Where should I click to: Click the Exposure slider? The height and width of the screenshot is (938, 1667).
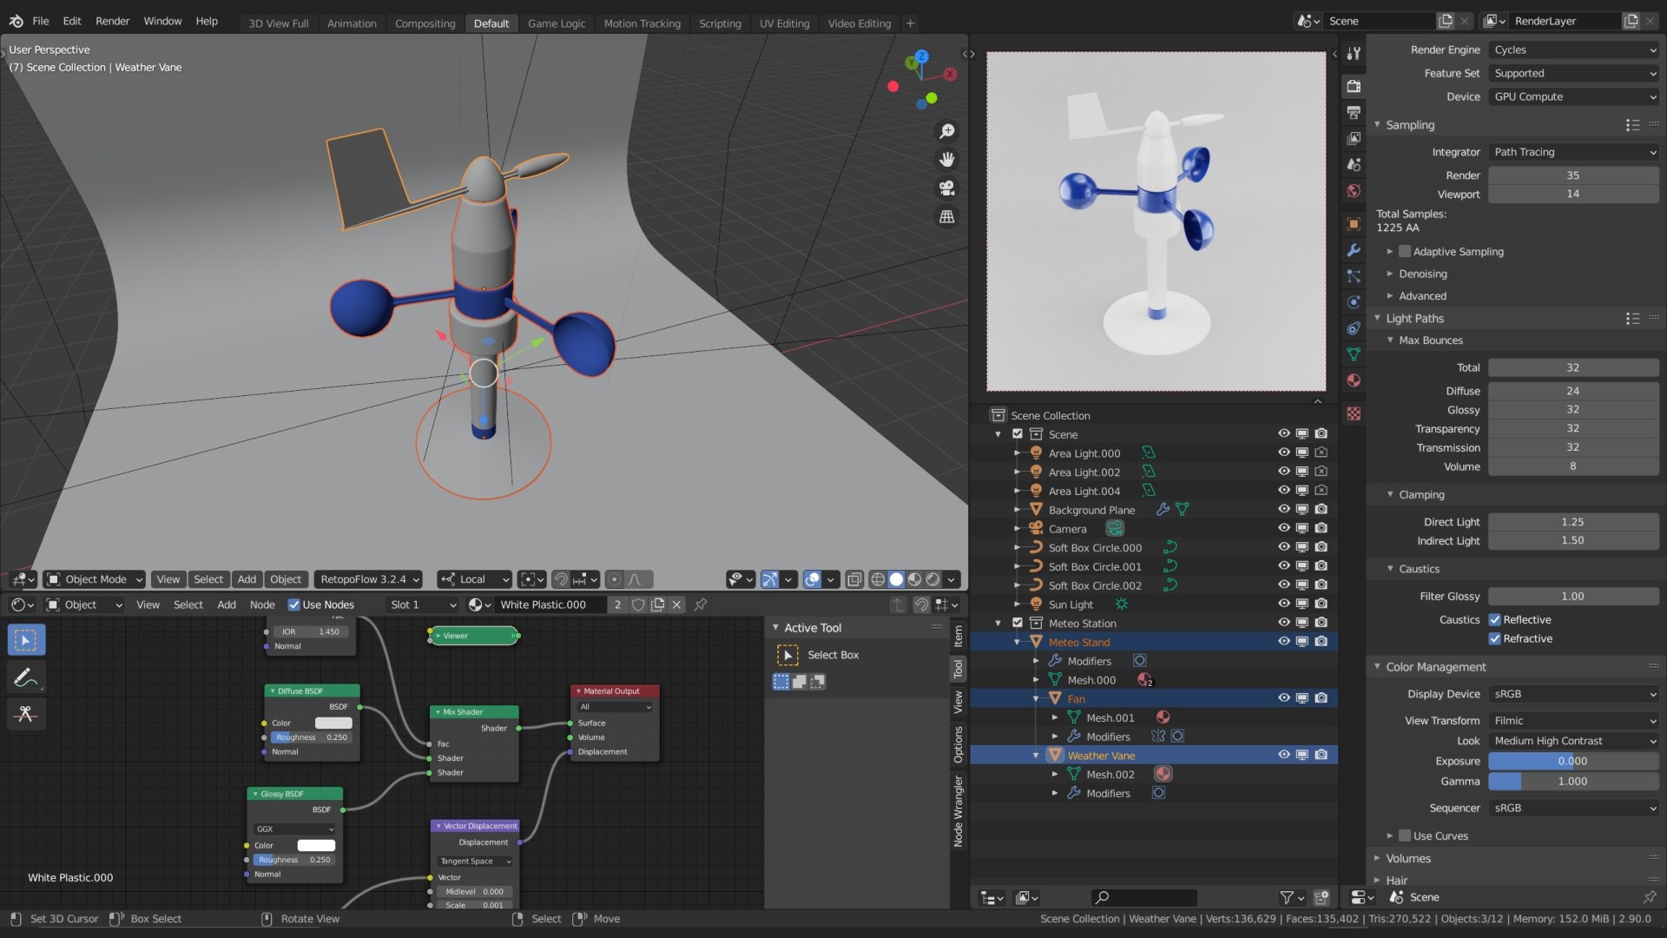coord(1572,761)
